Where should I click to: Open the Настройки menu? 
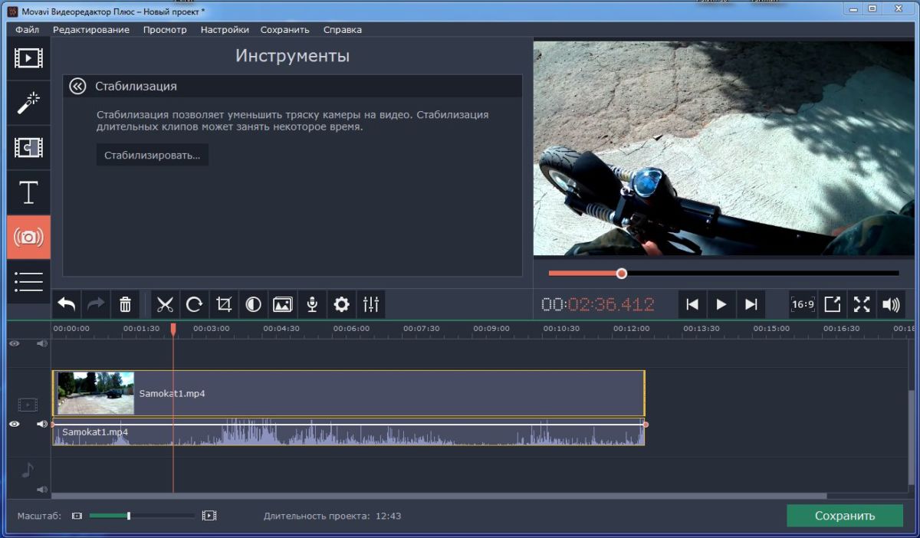pyautogui.click(x=225, y=30)
